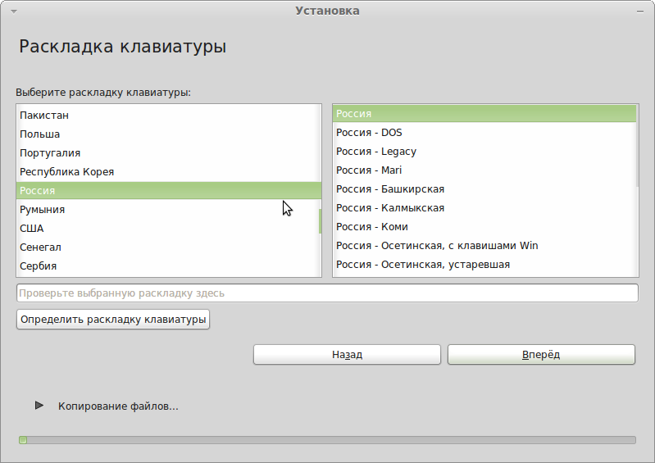The width and height of the screenshot is (655, 463).
Task: Focus the Проверьте выбранную раскладку здесь field
Action: 328,293
